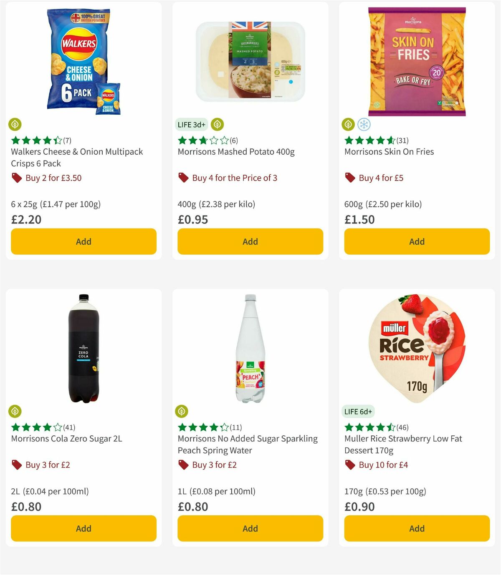Click the red offer tag icon beside 'Buy 4 for £5'

tap(350, 178)
